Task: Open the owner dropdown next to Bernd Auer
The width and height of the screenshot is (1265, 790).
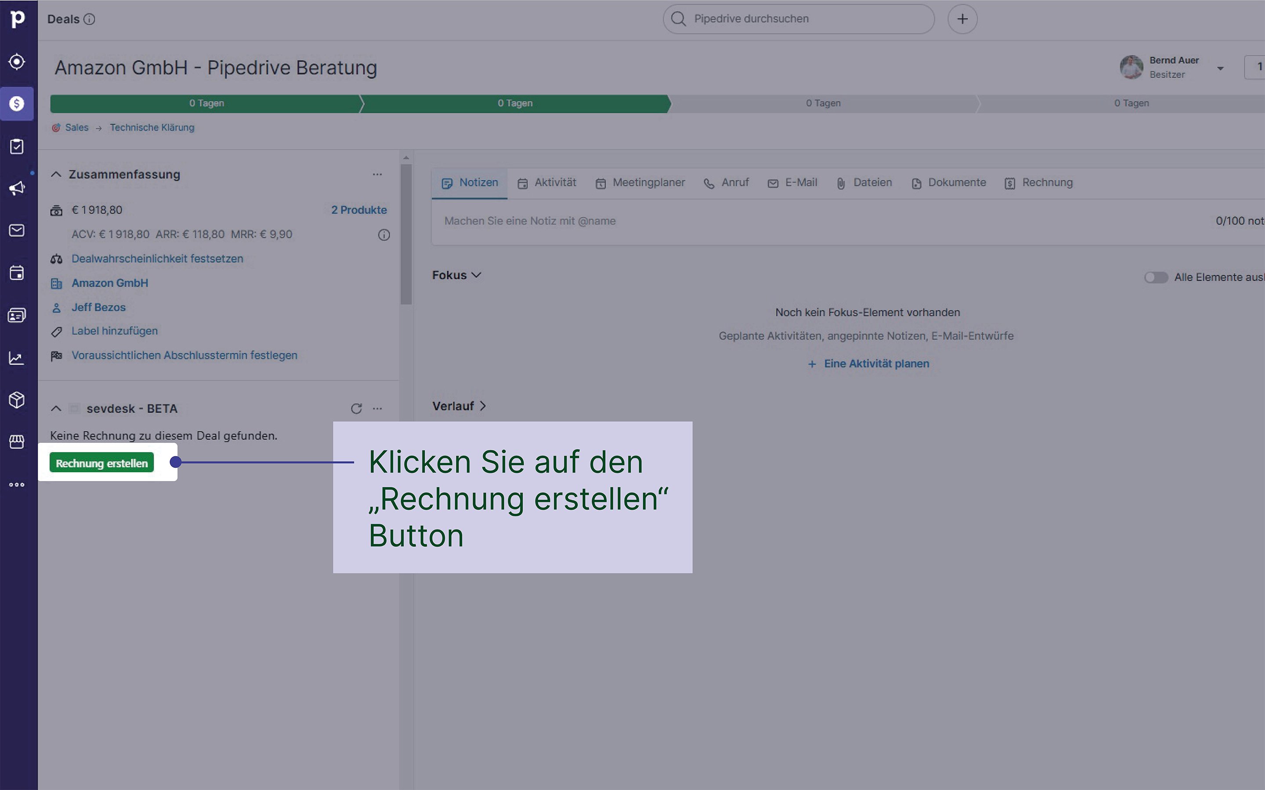Action: [x=1221, y=68]
